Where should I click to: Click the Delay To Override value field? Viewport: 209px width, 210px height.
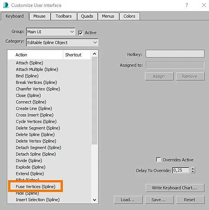tap(181, 170)
